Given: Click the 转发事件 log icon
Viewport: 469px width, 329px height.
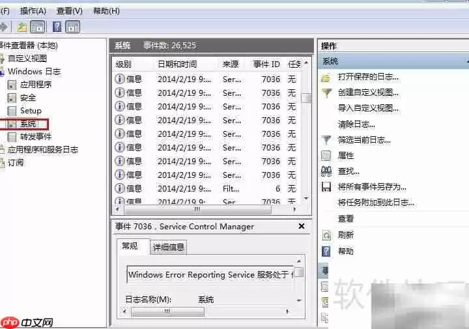Looking at the screenshot, I should [12, 137].
